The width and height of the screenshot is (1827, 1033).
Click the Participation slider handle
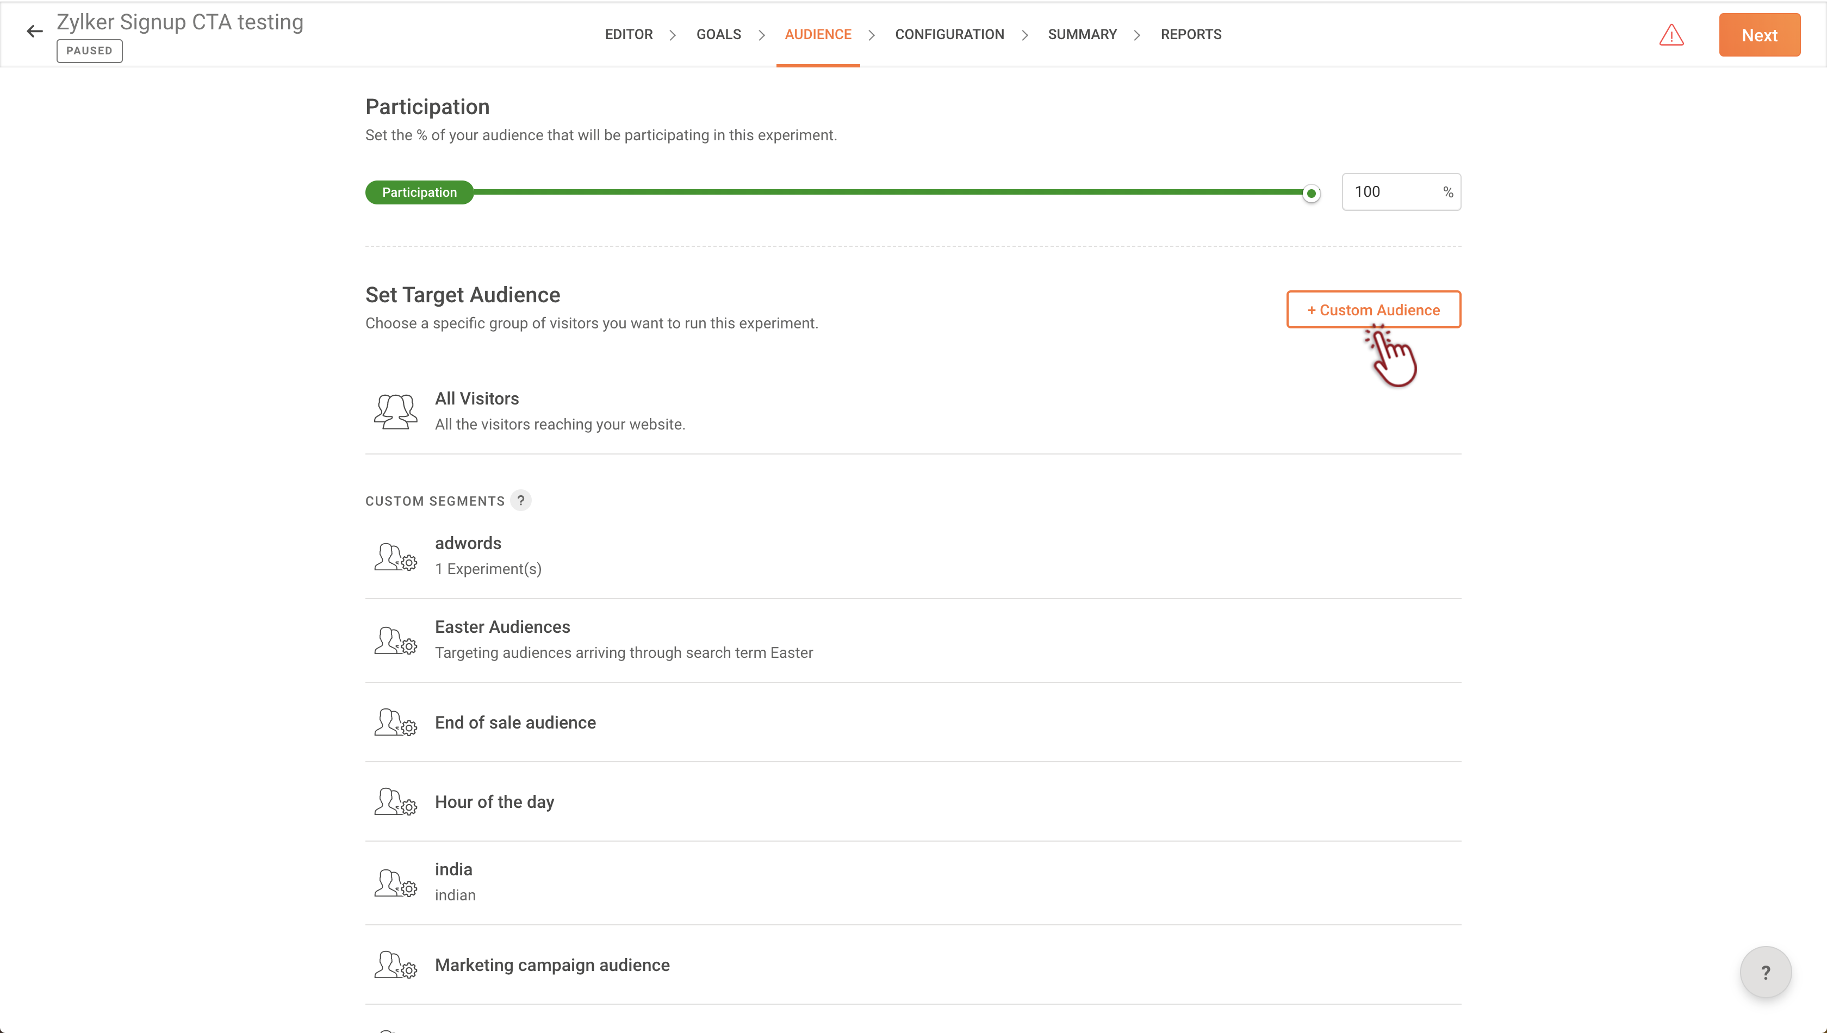[1311, 193]
